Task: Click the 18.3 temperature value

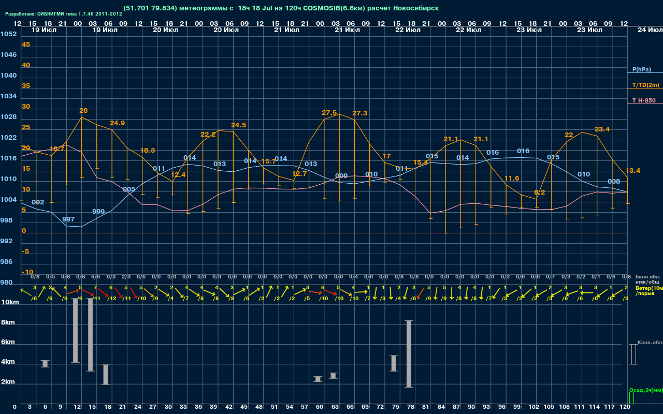Action: tap(148, 151)
